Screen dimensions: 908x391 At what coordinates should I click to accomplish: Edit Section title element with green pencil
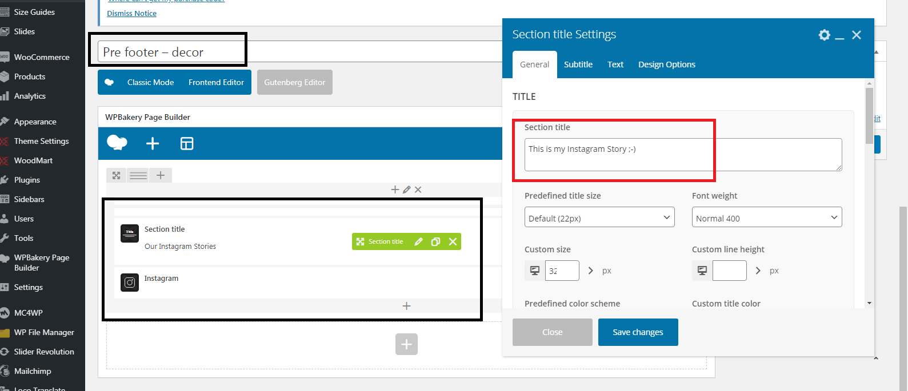point(418,241)
